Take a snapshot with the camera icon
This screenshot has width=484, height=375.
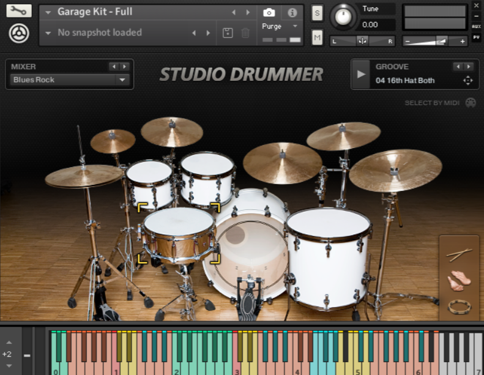[x=269, y=13]
